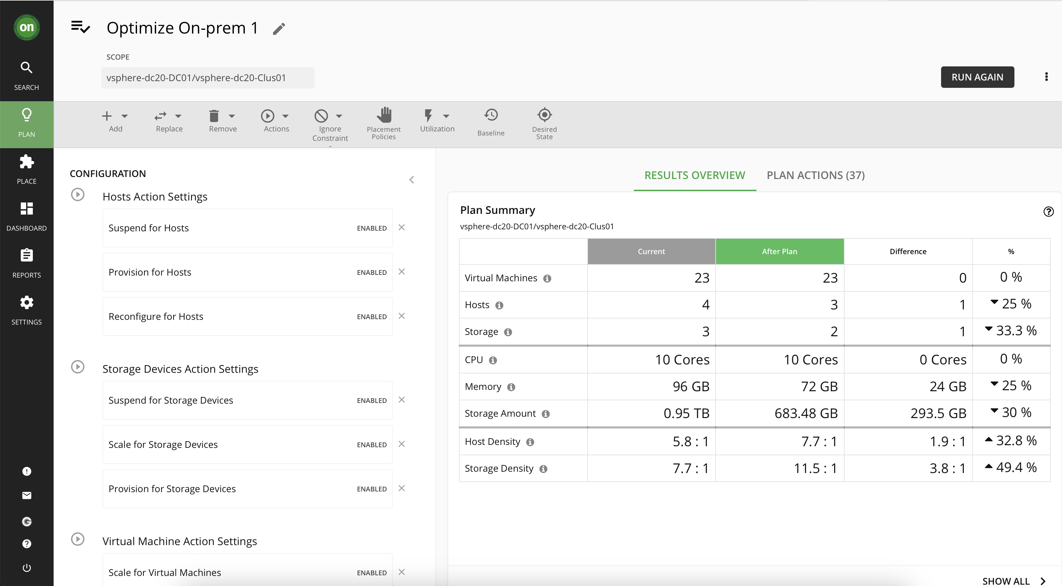Open the sidebar help question mark
1062x586 pixels.
pyautogui.click(x=27, y=544)
